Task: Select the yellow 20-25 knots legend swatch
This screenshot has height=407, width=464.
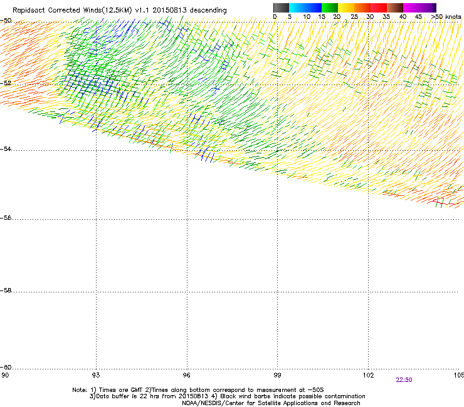Action: click(x=346, y=8)
